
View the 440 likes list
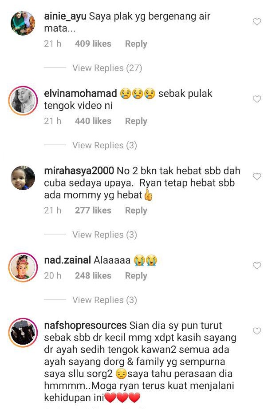point(93,121)
